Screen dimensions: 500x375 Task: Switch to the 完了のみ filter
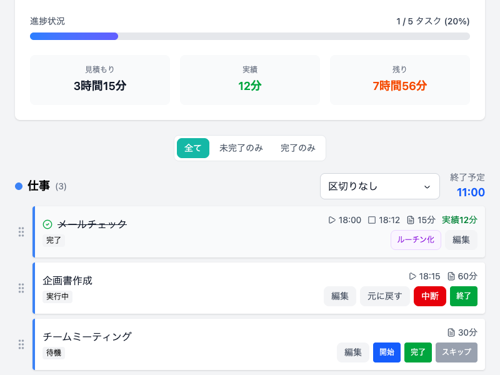tap(298, 148)
